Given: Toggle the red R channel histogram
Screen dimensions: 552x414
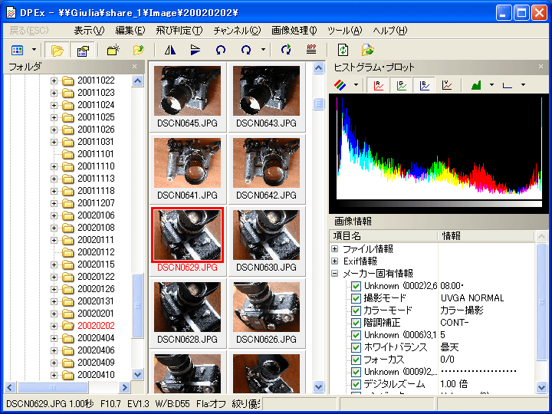Looking at the screenshot, I should click(379, 85).
